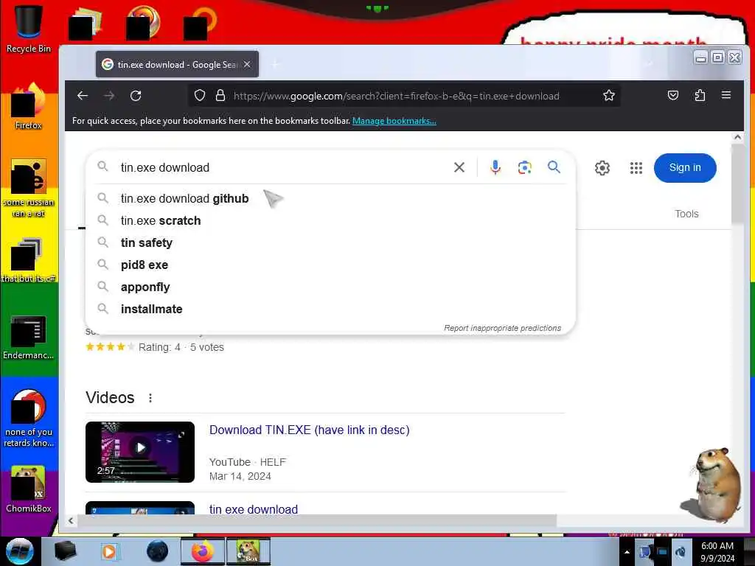Open Download TIN.EXE video link
This screenshot has height=566, width=755.
click(309, 430)
